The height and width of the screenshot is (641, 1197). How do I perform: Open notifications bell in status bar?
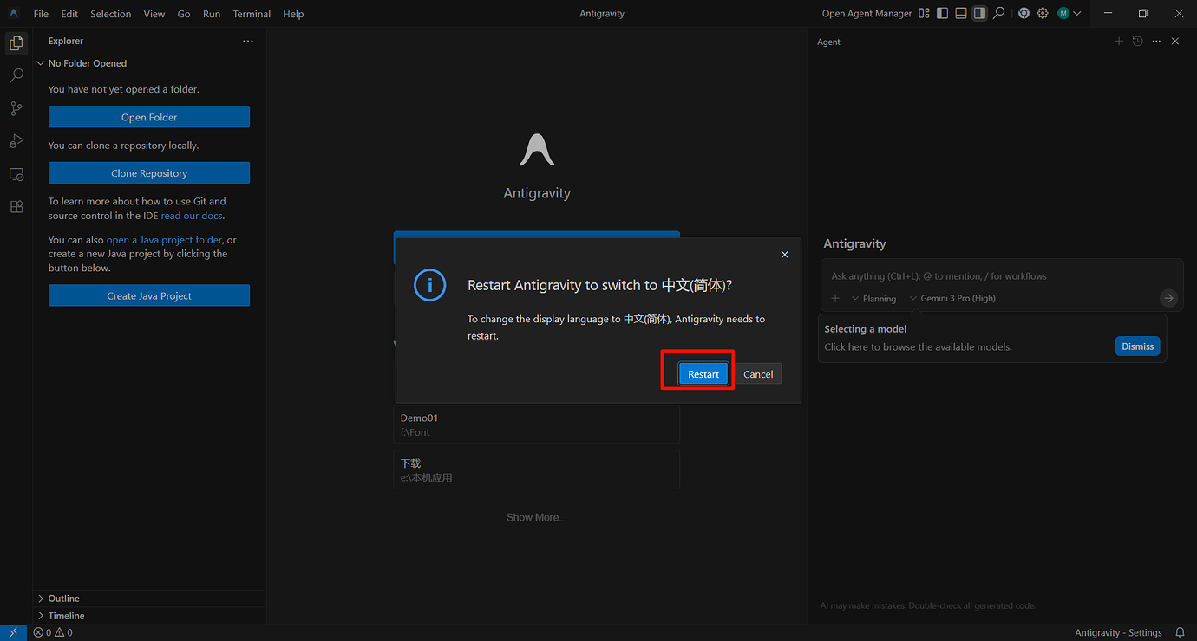pyautogui.click(x=1180, y=632)
